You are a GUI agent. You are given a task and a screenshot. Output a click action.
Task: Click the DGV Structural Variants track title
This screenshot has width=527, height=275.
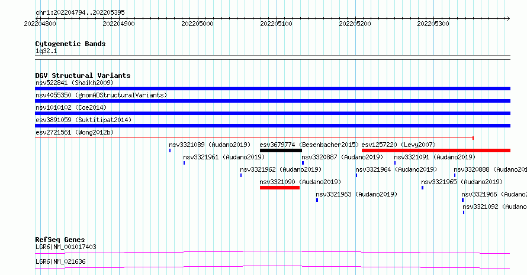[83, 76]
